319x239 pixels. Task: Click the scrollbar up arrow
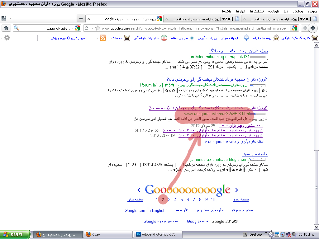(x=317, y=45)
